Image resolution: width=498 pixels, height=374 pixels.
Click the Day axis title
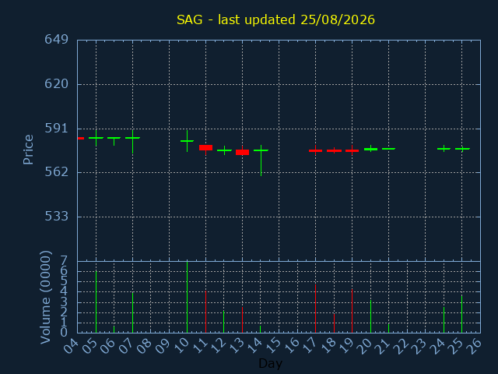(270, 363)
